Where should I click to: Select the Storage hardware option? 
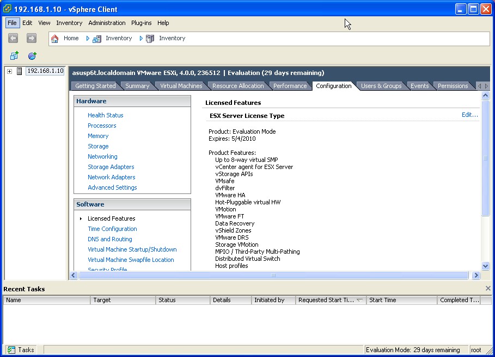97,146
